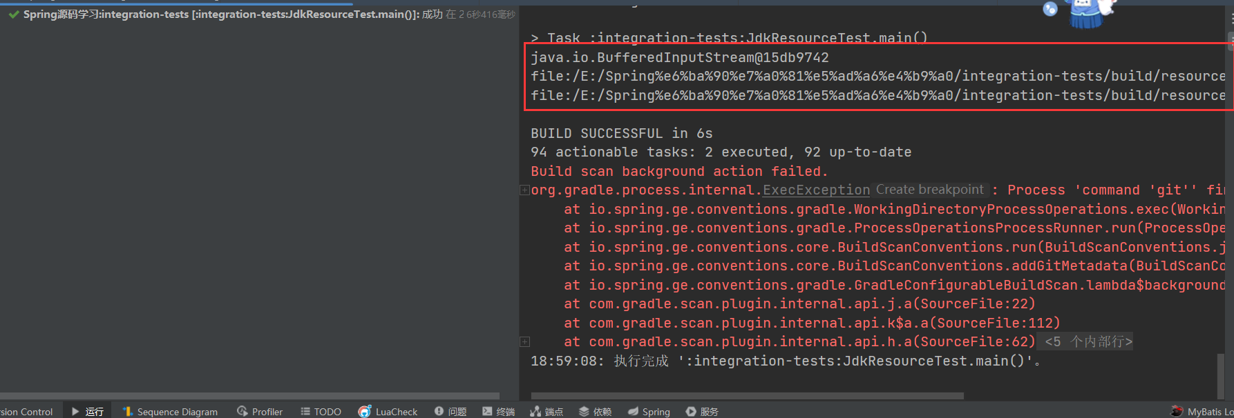The width and height of the screenshot is (1234, 418).
Task: Follow the ExecException class link
Action: (816, 190)
